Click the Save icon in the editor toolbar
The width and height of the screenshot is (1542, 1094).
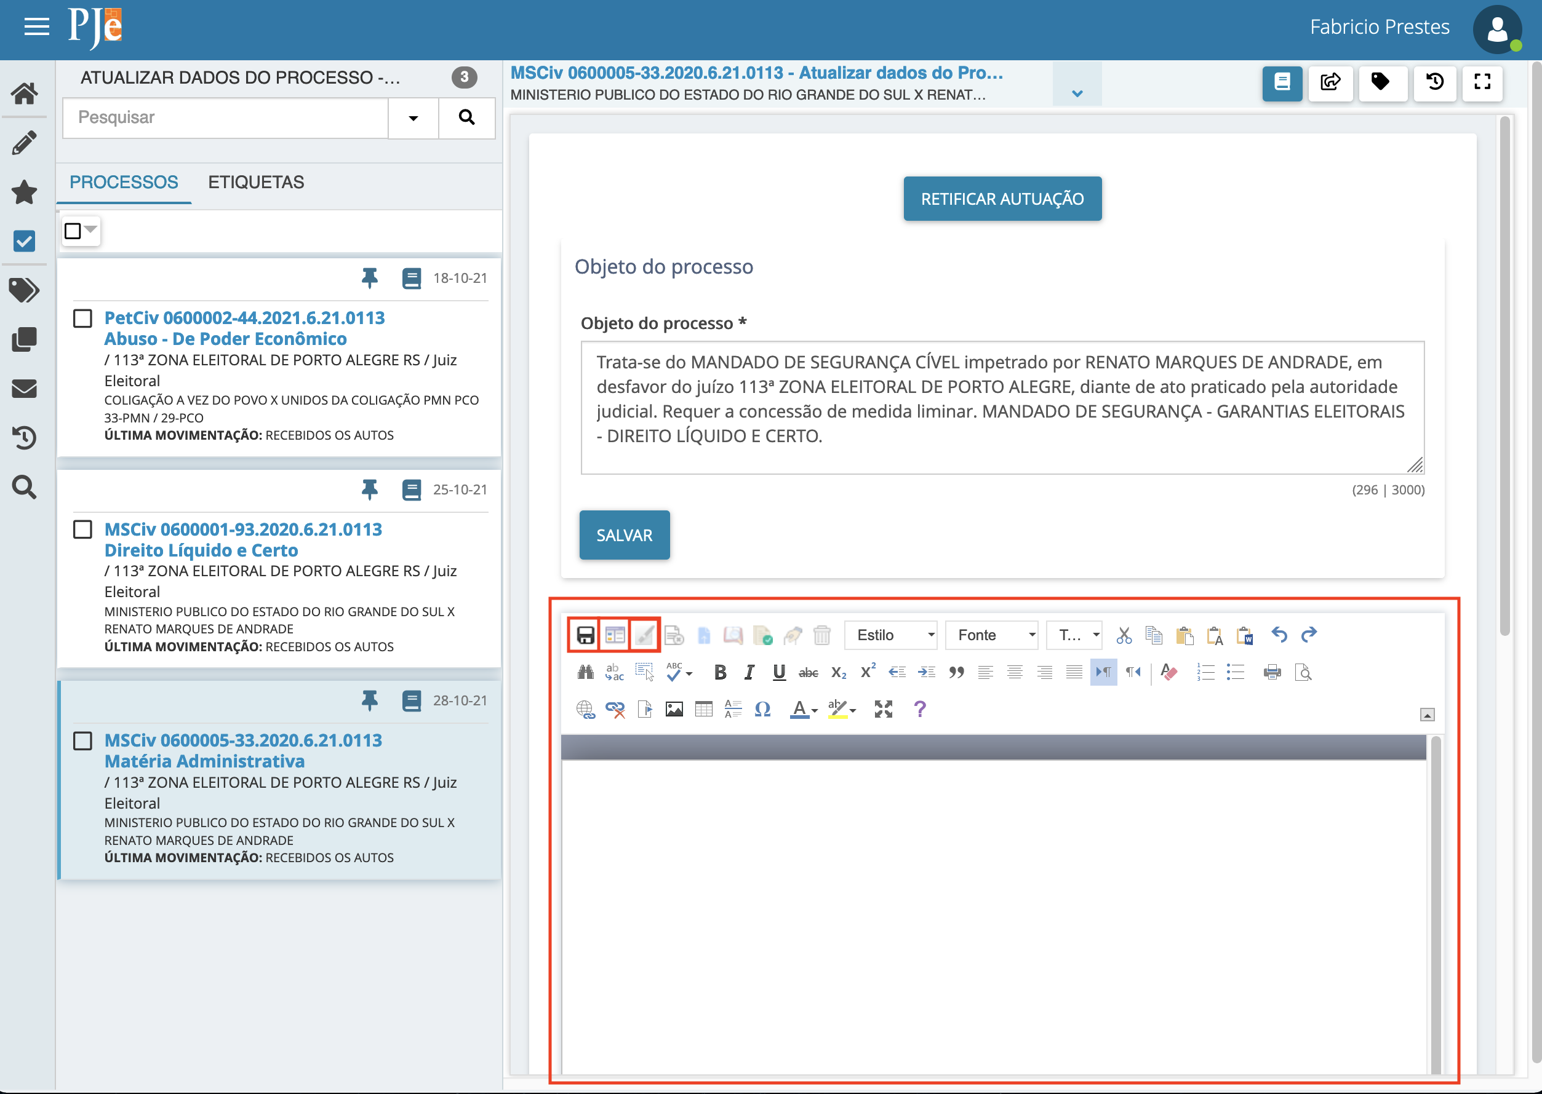point(585,635)
